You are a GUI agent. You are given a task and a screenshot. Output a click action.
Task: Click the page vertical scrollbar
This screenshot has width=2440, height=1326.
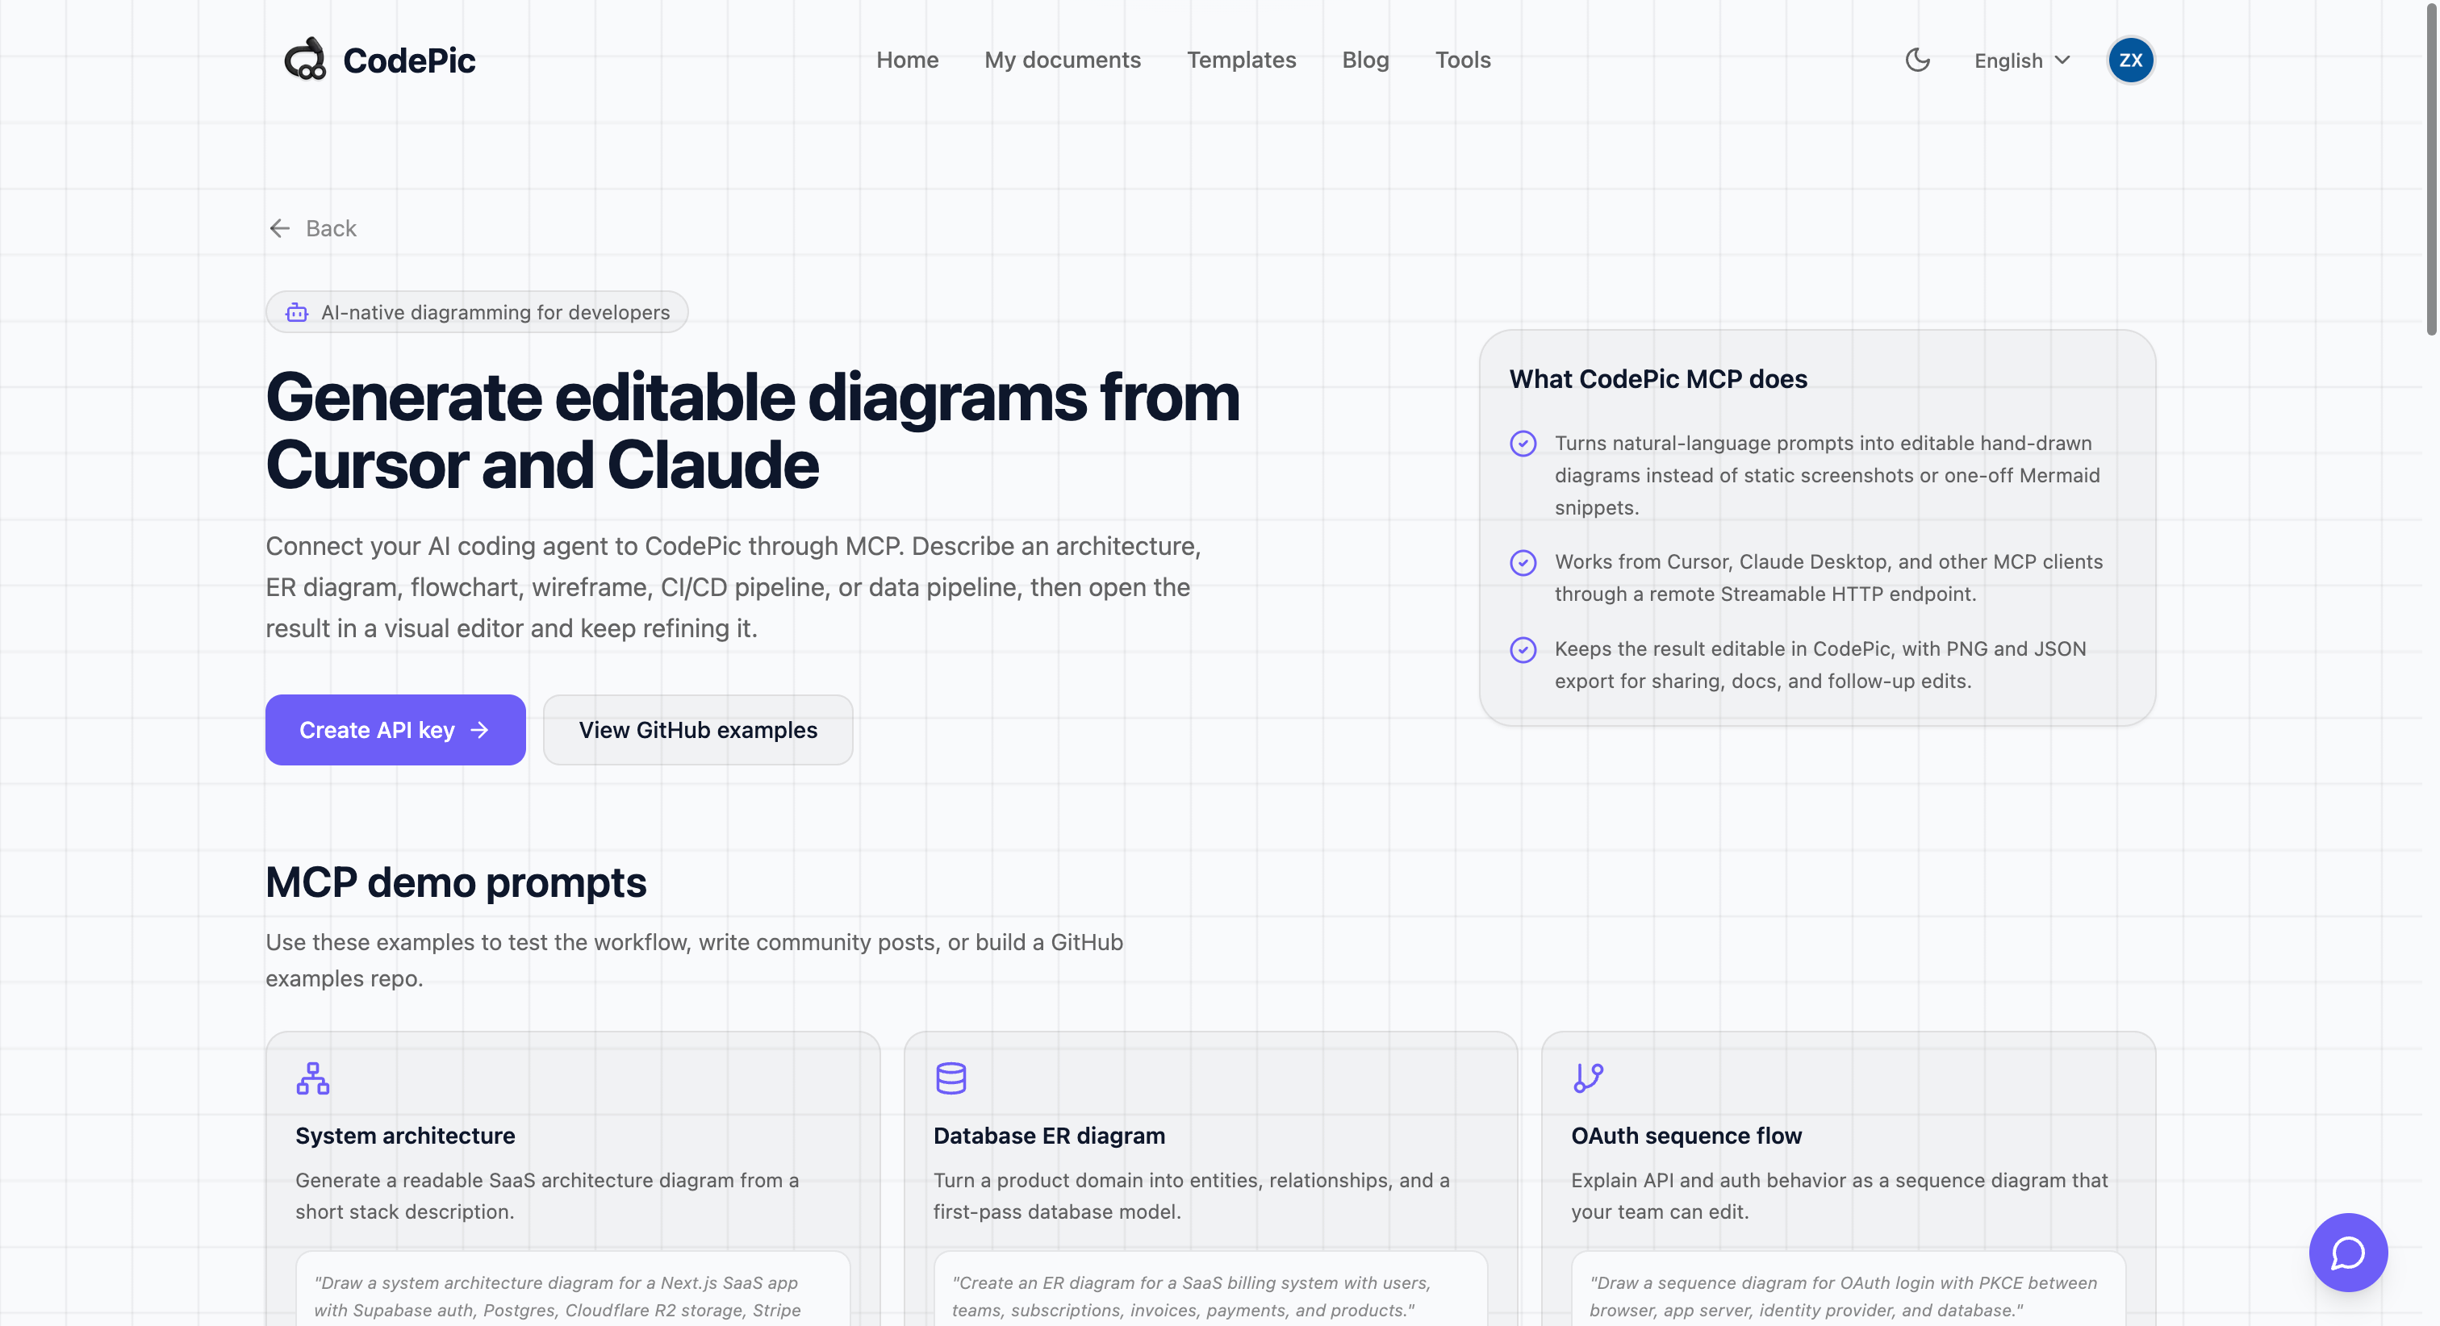(x=2430, y=170)
